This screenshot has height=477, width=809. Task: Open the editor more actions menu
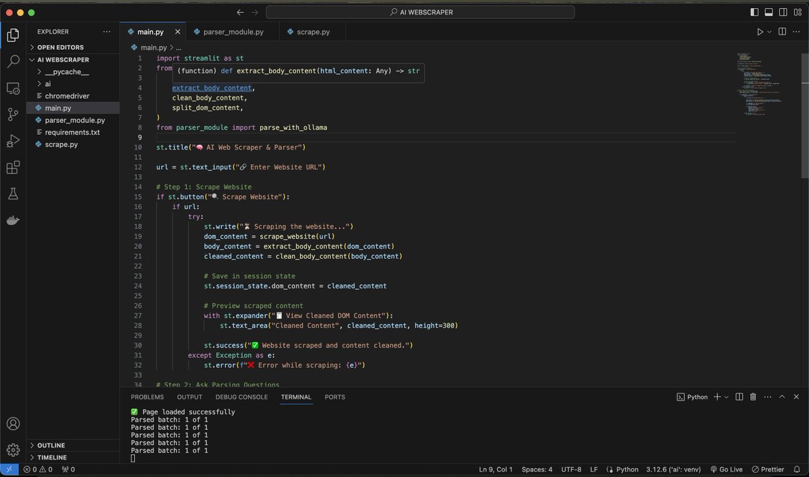coord(797,32)
